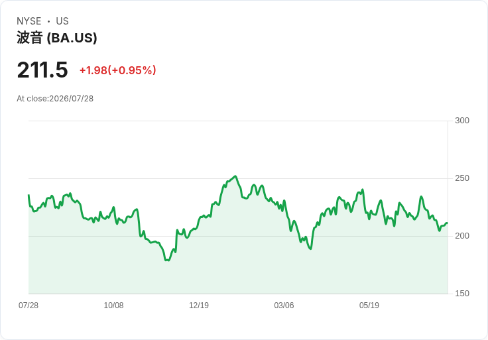Click the chart's lowest trough near 180
The image size is (488, 340).
click(x=168, y=260)
